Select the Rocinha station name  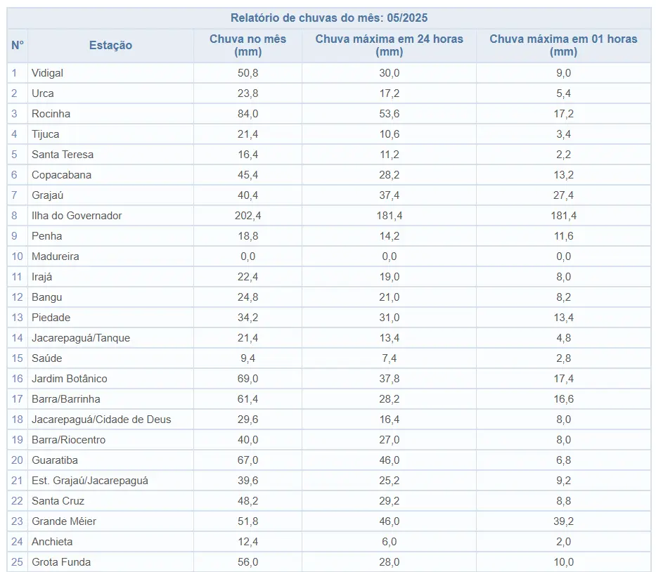pos(51,114)
